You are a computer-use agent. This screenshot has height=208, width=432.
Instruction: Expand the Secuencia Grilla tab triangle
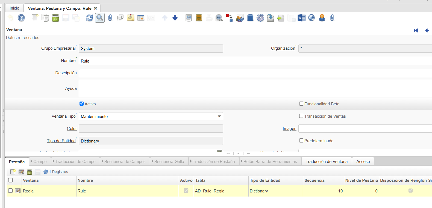[x=152, y=161]
